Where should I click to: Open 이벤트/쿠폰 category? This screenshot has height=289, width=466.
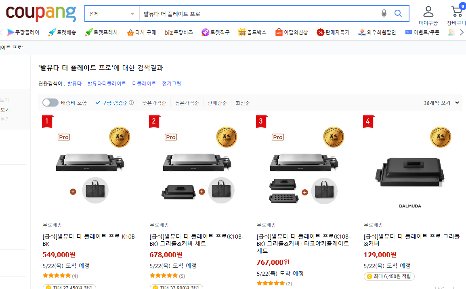click(x=422, y=32)
